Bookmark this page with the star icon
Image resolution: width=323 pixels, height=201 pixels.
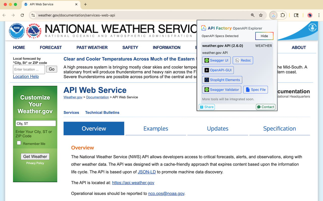[261, 15]
